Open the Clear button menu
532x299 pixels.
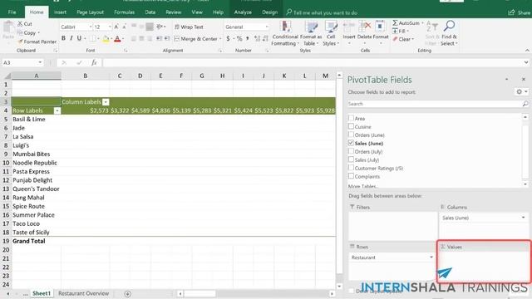403,39
